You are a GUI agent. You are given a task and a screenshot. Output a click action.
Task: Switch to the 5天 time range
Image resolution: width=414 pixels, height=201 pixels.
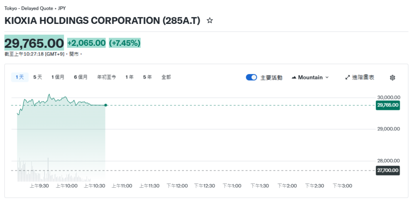(x=38, y=77)
